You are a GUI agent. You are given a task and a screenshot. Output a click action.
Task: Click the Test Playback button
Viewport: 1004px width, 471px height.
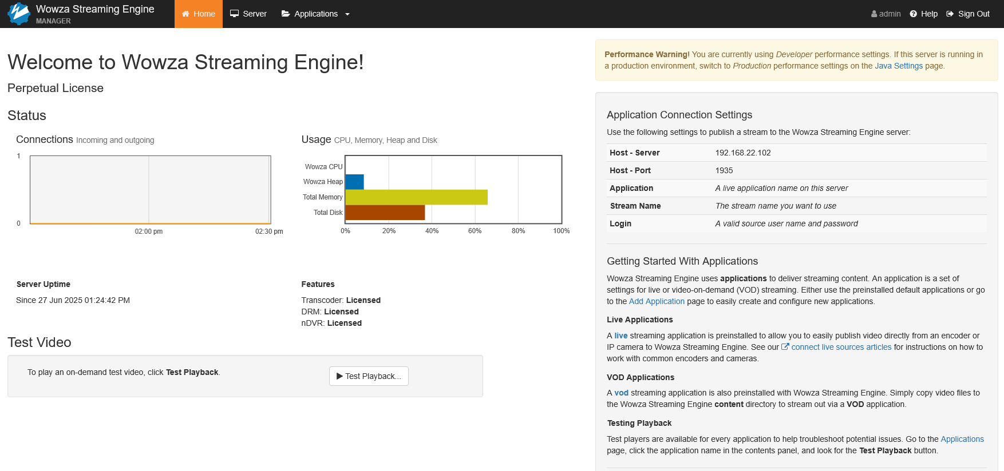pos(369,376)
